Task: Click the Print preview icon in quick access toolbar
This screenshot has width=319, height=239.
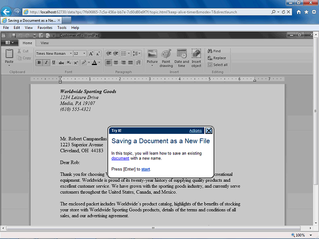Action: [48, 35]
